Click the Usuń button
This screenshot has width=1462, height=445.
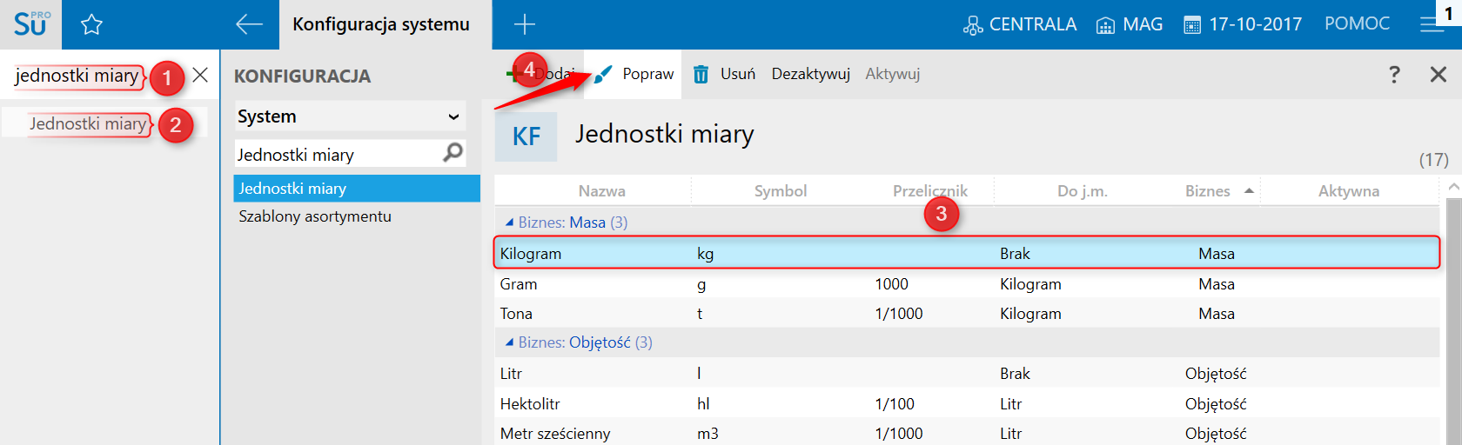(724, 75)
